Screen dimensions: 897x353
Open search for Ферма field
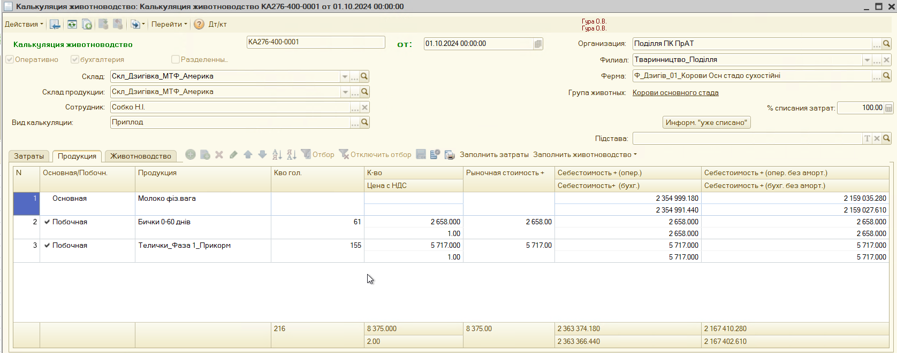pyautogui.click(x=886, y=76)
